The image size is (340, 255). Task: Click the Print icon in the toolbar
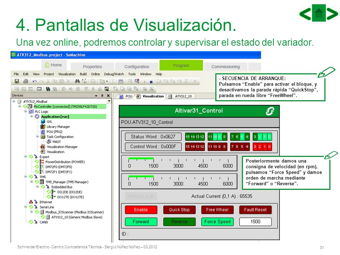[25, 81]
